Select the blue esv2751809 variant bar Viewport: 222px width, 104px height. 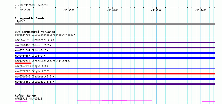115,53
